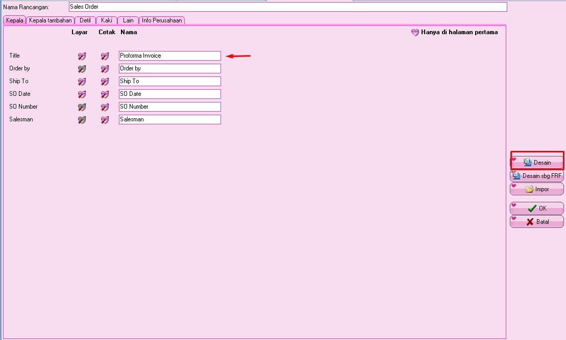Open the Lain tab
The image size is (566, 340).
point(128,20)
